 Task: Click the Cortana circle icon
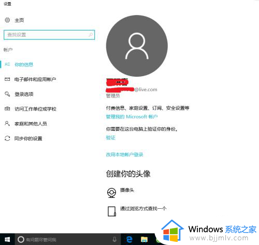[21, 239]
